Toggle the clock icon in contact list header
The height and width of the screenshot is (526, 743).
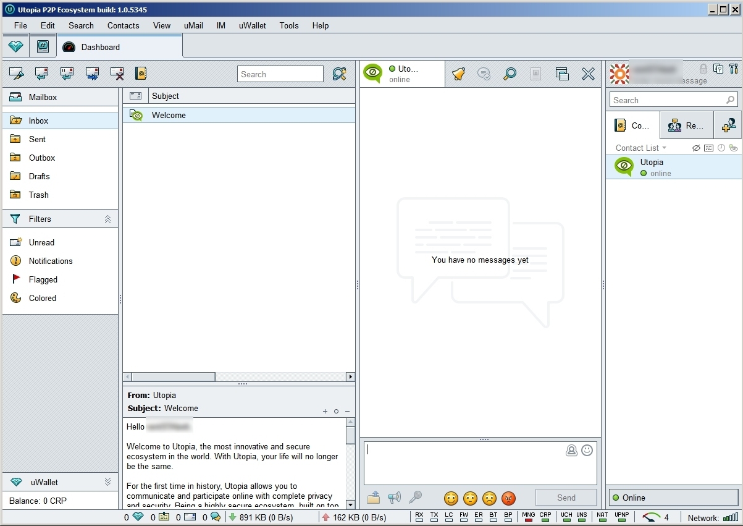(x=721, y=148)
